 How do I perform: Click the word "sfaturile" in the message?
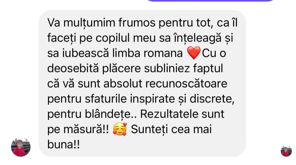click(106, 99)
